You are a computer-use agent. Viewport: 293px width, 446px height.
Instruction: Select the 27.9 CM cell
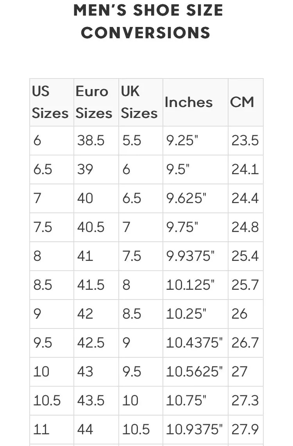click(x=246, y=430)
